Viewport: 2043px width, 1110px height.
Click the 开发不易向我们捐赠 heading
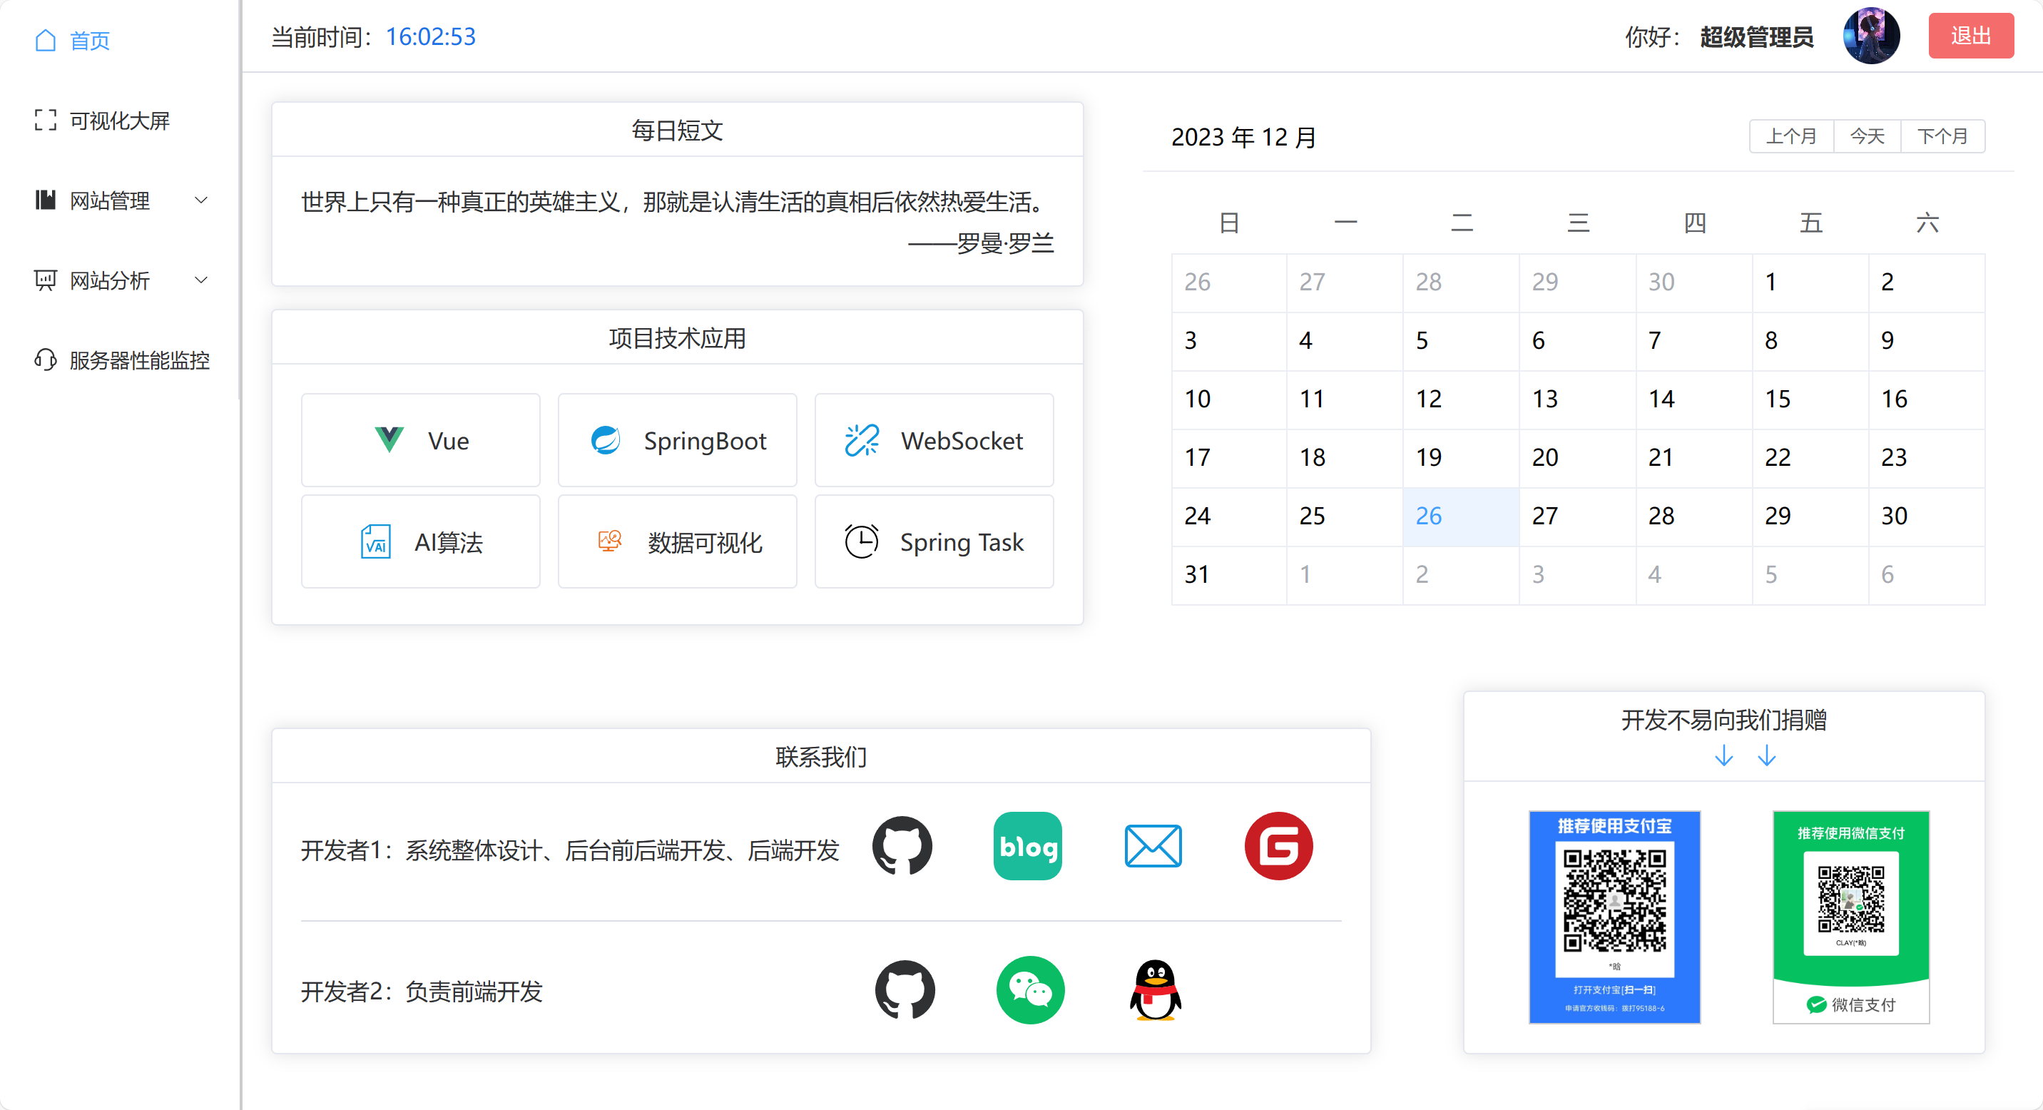click(1724, 720)
